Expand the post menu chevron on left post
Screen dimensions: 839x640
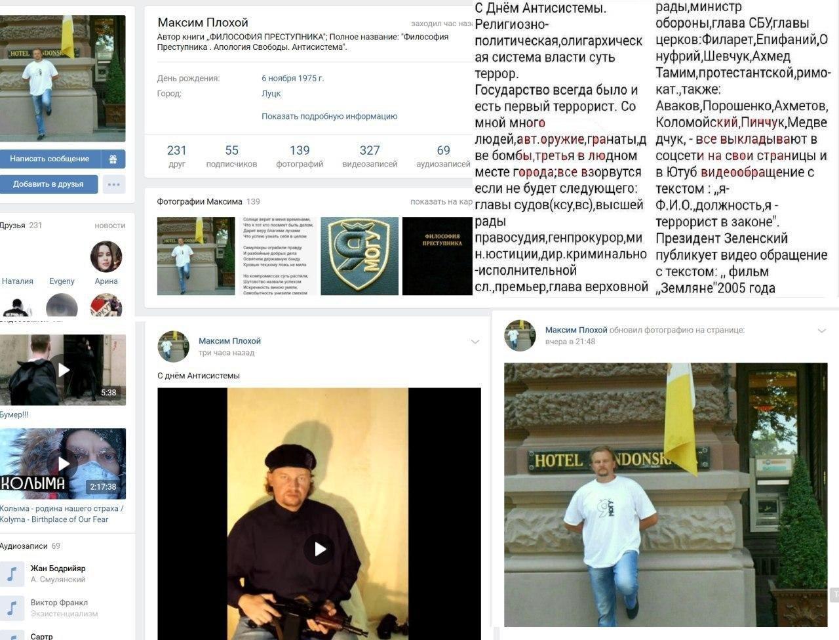point(475,342)
